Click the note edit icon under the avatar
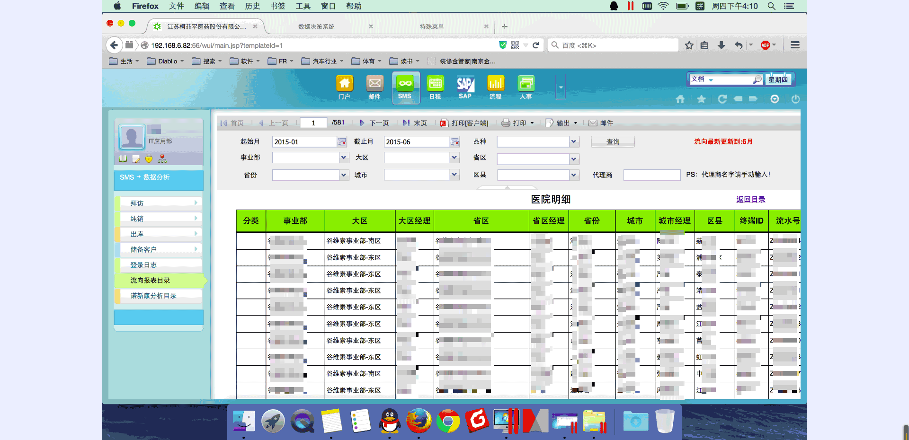This screenshot has height=440, width=909. 136,158
